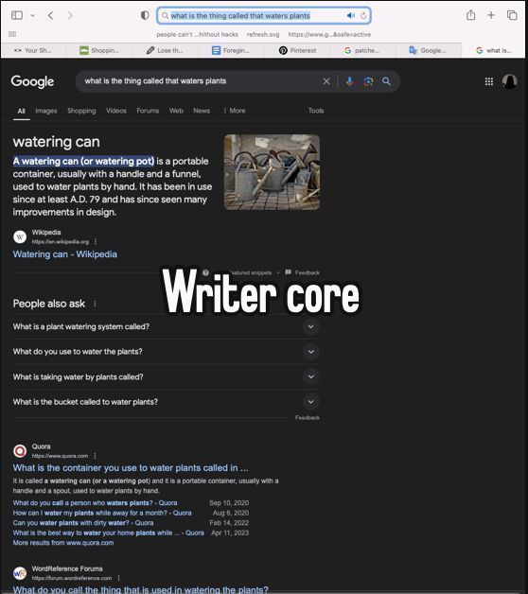Mute the tab audio speaker icon
This screenshot has width=528, height=594.
tap(351, 15)
